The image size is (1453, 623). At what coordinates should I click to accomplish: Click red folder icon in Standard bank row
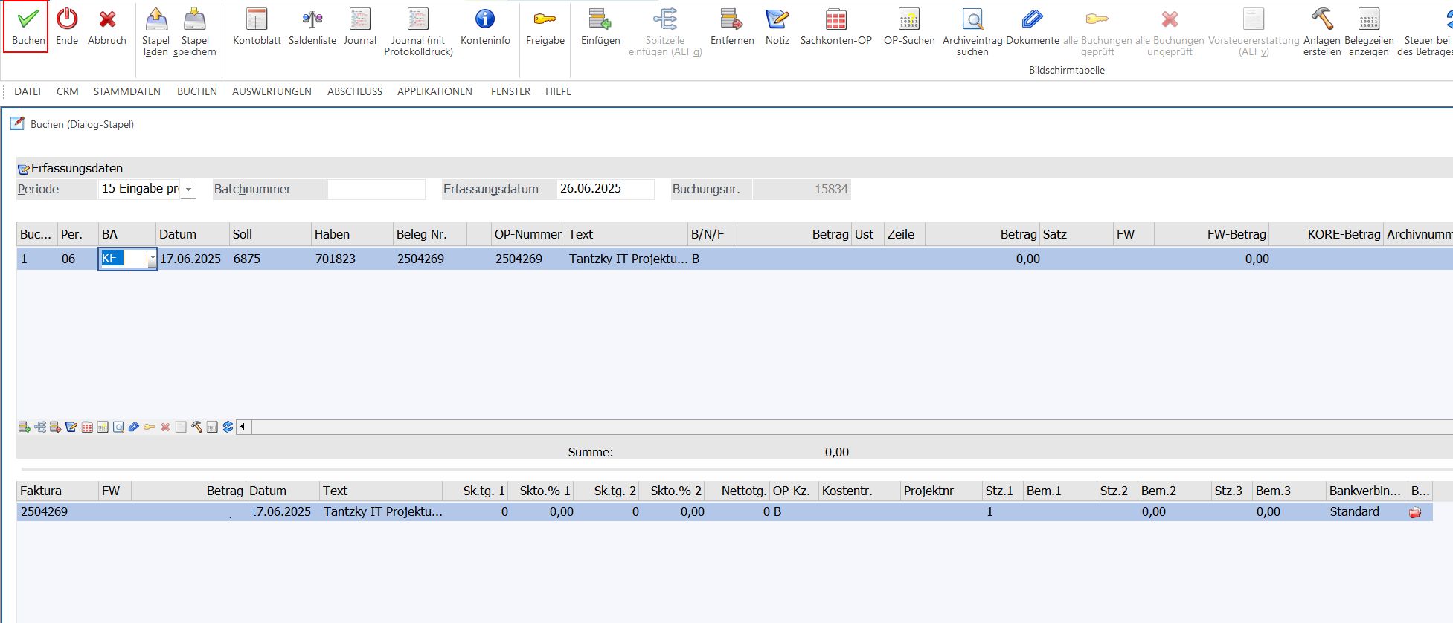pyautogui.click(x=1415, y=512)
